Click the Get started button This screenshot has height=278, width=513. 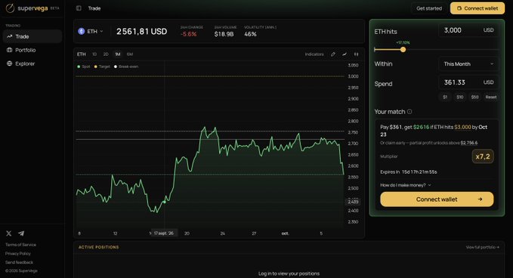429,8
